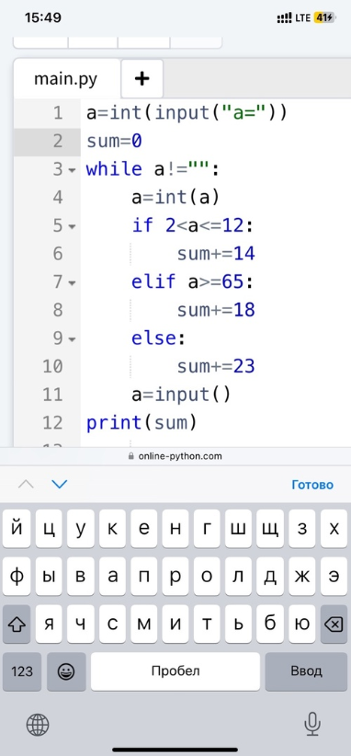The image size is (351, 756).
Task: Tap the к key on keyboard
Action: [112, 530]
